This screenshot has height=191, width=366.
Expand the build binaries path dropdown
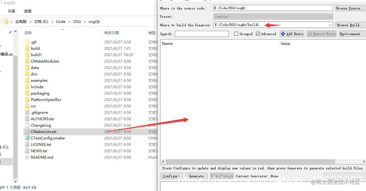[x=331, y=25]
